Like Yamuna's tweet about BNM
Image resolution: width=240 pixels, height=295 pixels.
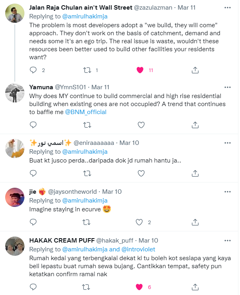coord(140,125)
